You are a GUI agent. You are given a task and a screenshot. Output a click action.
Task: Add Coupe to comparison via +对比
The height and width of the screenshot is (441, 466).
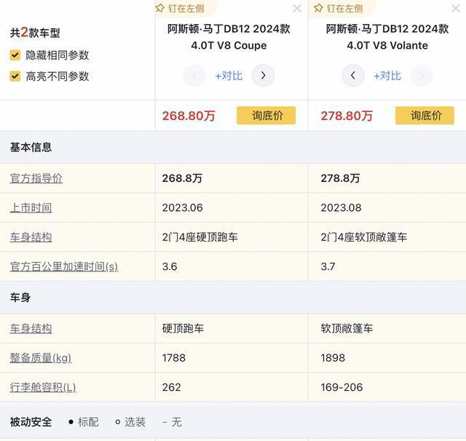click(229, 76)
